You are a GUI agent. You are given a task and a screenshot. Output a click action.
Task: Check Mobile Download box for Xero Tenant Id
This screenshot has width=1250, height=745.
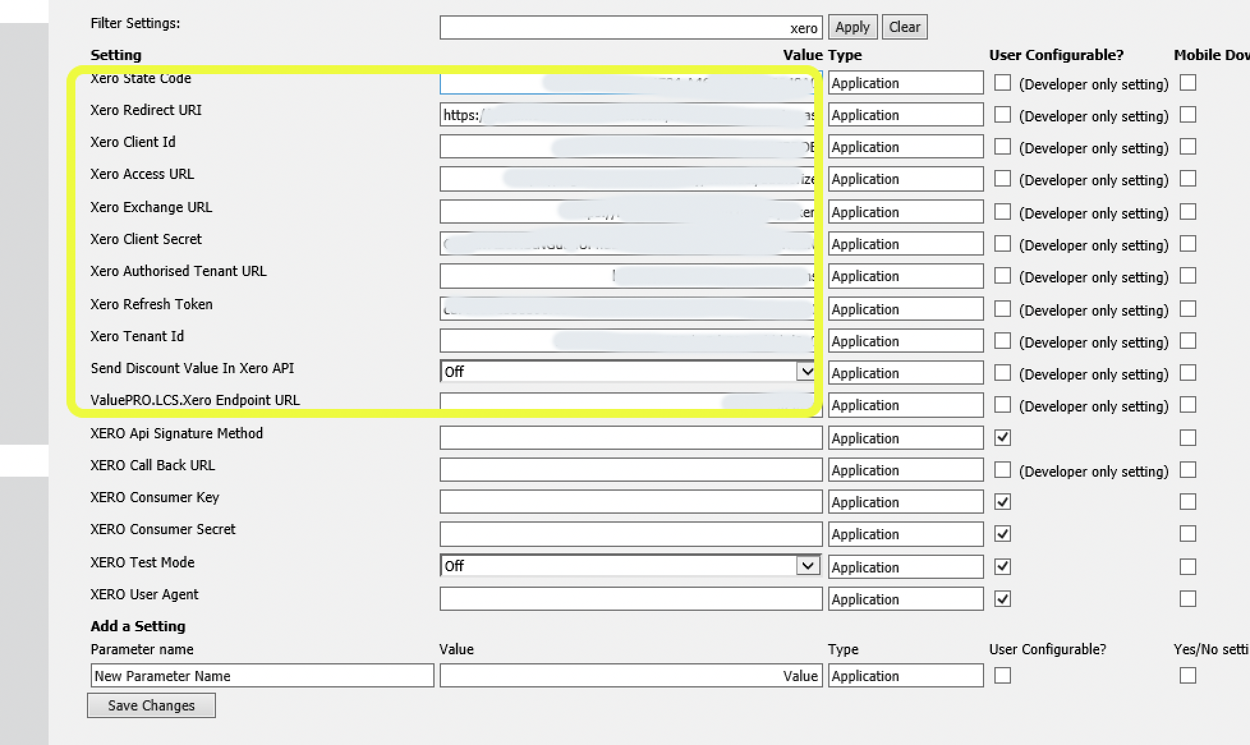[1188, 341]
